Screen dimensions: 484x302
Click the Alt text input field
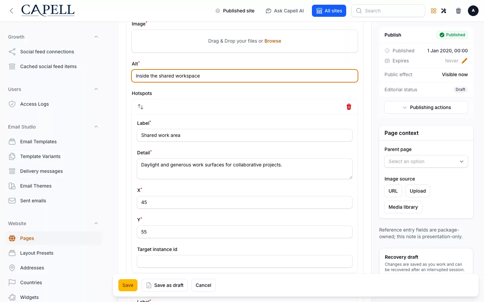[x=245, y=76]
